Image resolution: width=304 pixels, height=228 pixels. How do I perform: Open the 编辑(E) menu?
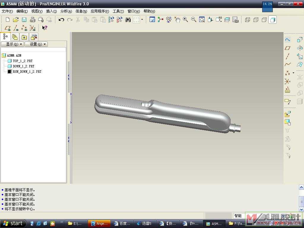[22, 11]
